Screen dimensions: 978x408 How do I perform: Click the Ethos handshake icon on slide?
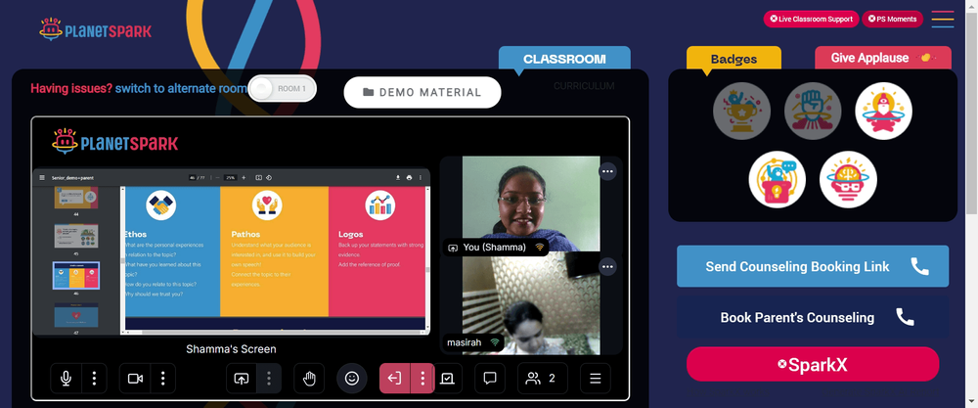point(161,205)
